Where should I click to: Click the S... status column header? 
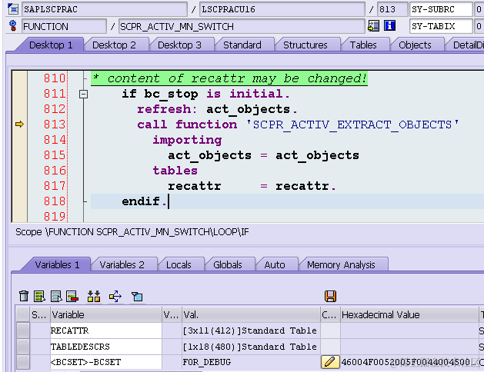(39, 314)
